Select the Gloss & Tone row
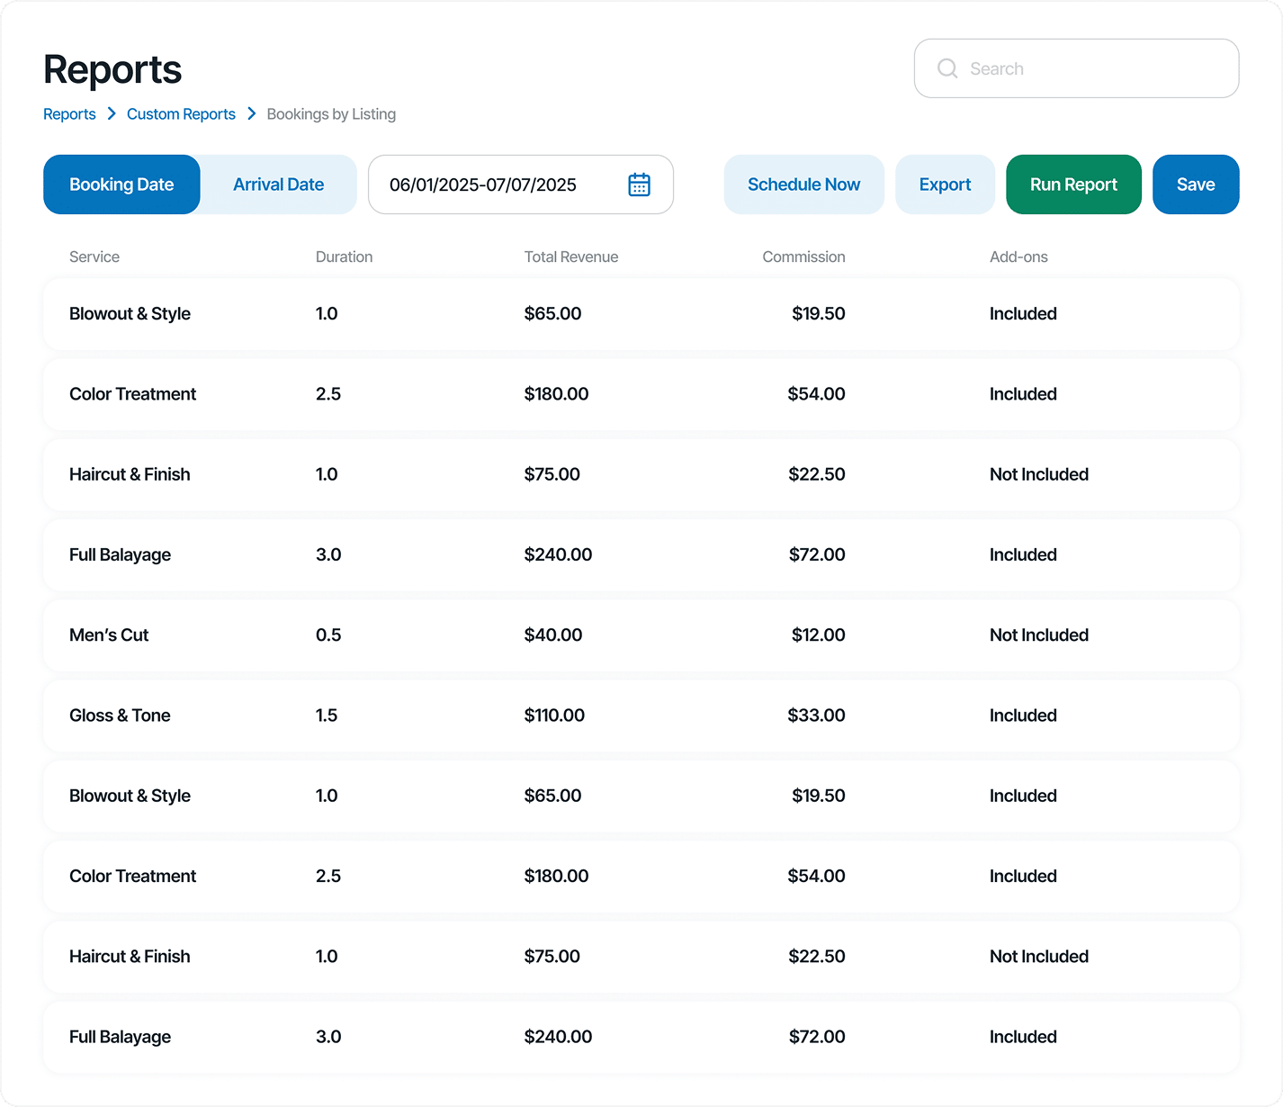This screenshot has height=1107, width=1283. coord(641,715)
